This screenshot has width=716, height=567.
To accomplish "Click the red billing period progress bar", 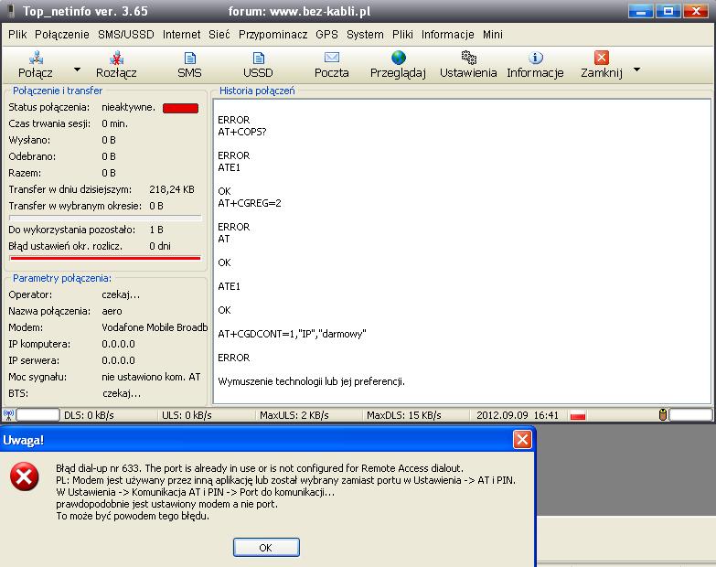I will [x=105, y=258].
